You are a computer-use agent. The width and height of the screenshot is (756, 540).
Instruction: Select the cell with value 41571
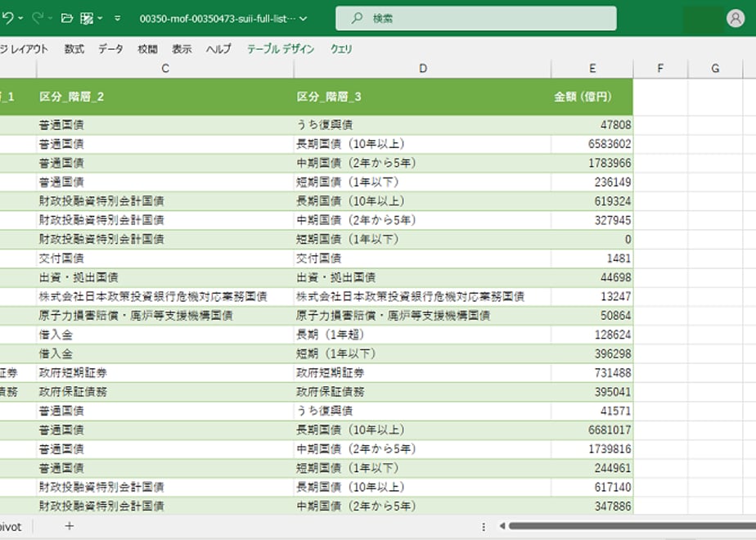(x=592, y=411)
